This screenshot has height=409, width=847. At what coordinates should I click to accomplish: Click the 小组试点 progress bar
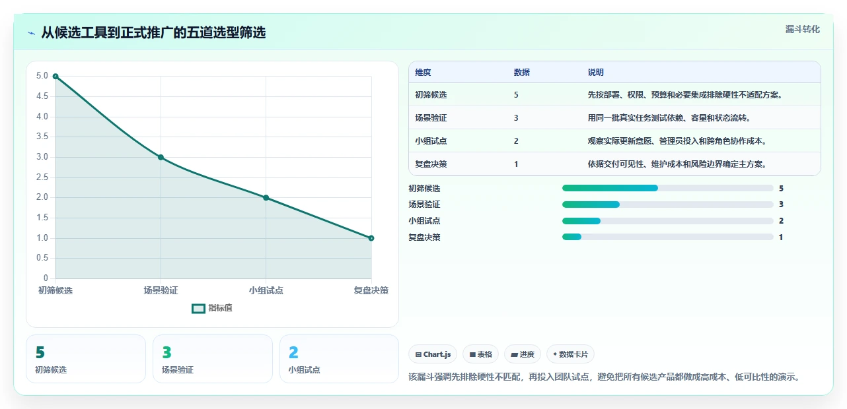pos(667,221)
